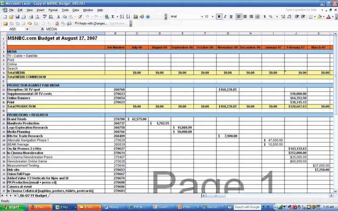Toggle Underline formatting
This screenshot has height=211, width=338.
pyautogui.click(x=231, y=16)
